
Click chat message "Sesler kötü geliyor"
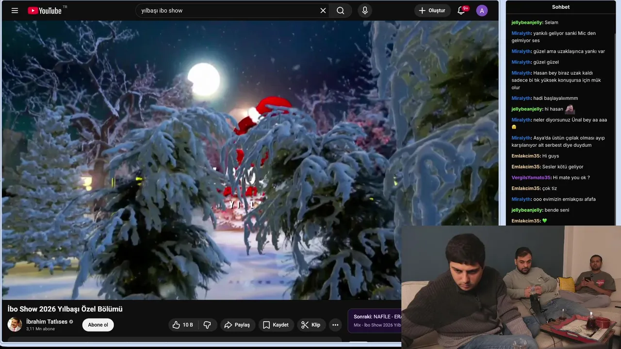pos(563,167)
